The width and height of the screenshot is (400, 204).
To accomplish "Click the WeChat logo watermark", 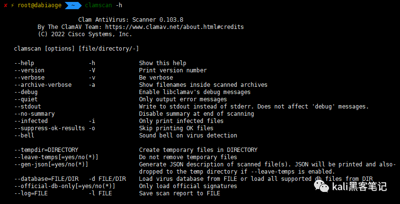I will (x=322, y=187).
